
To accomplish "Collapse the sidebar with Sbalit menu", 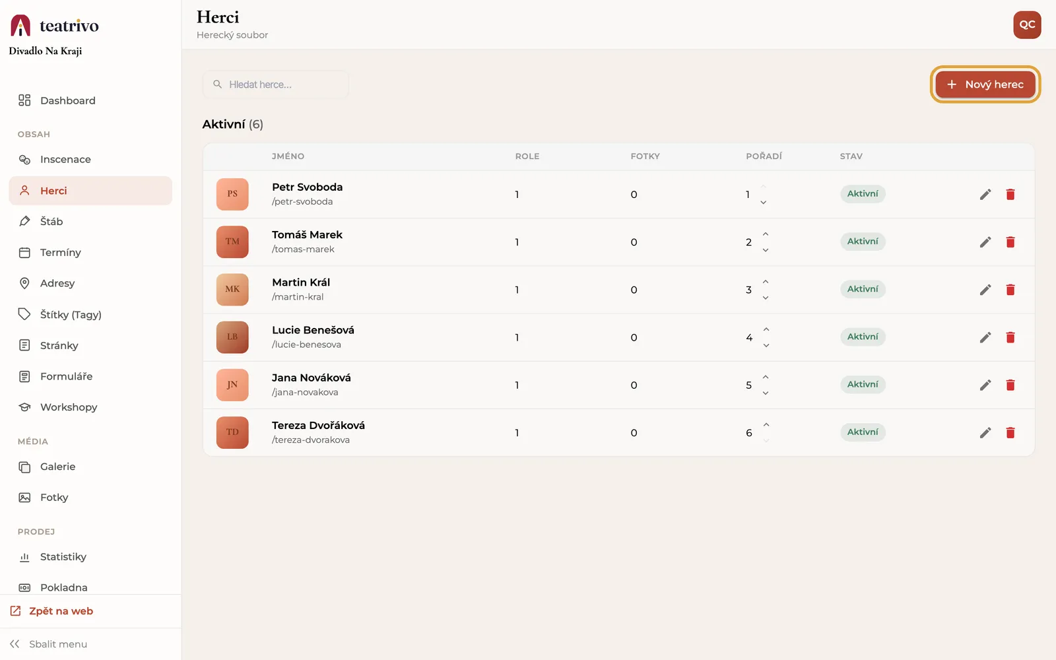I will pyautogui.click(x=48, y=644).
